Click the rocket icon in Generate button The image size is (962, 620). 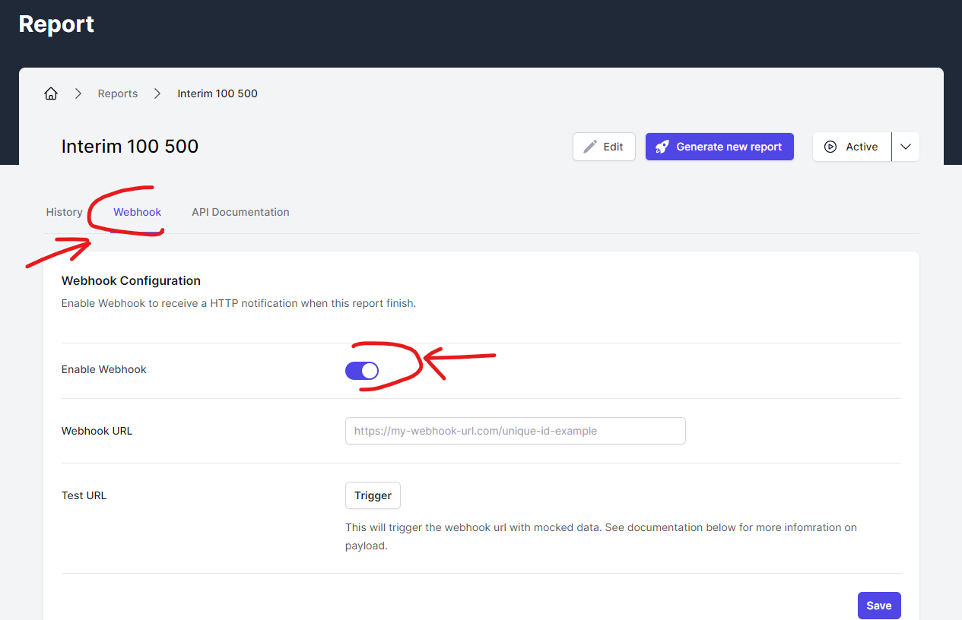(662, 147)
